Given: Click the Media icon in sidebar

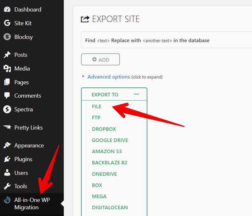Looking at the screenshot, I should tap(7, 69).
